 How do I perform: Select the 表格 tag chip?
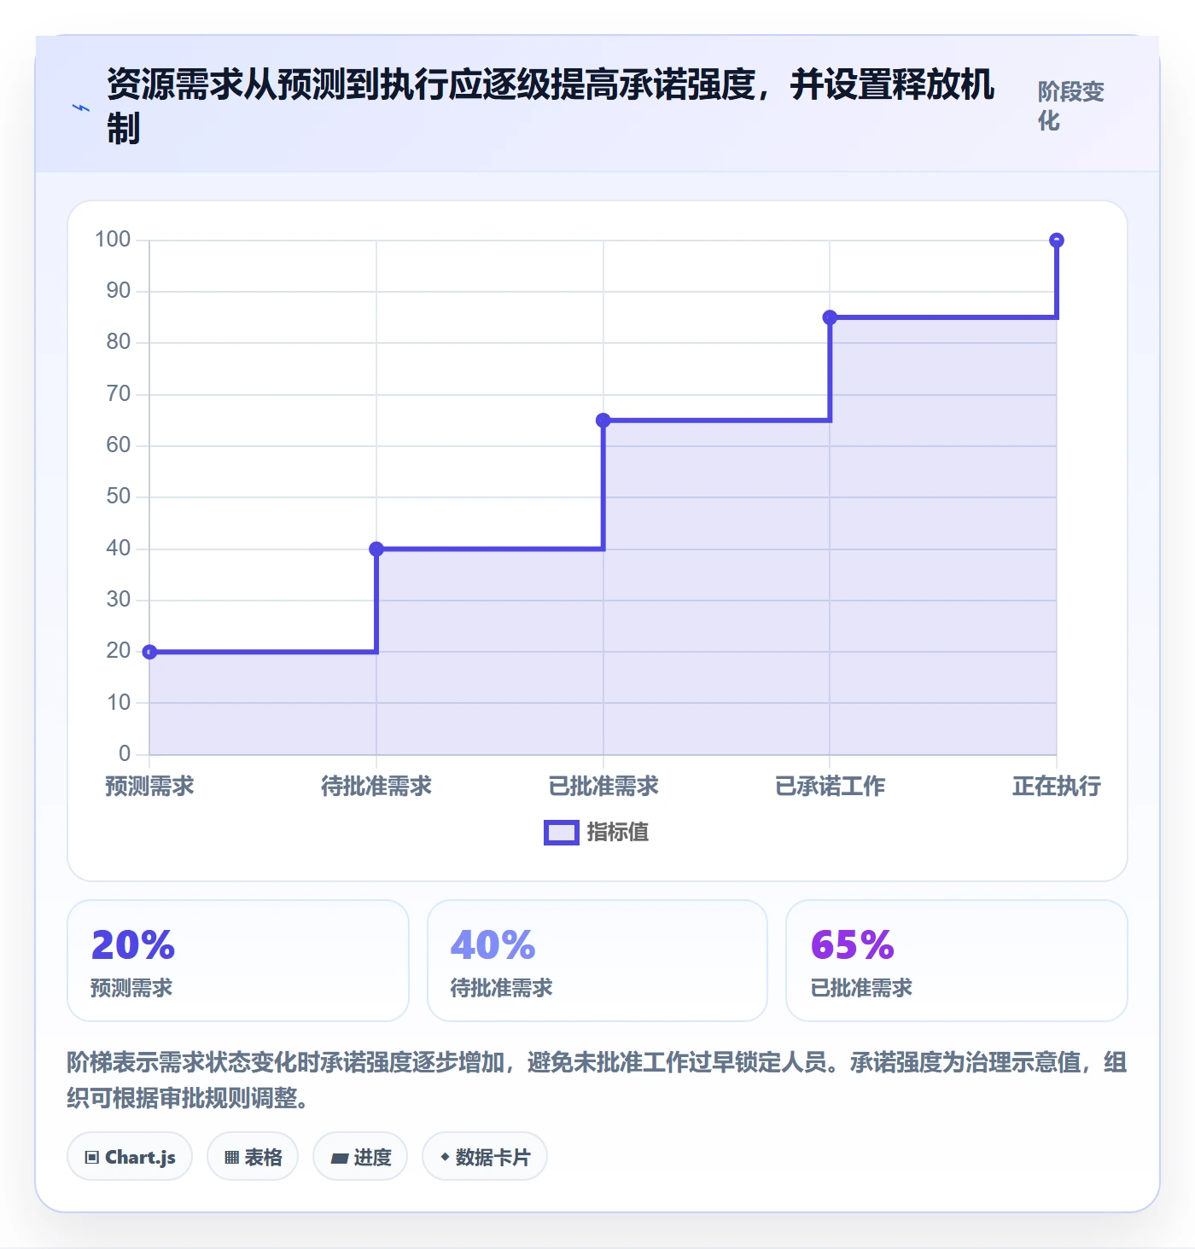253,1157
